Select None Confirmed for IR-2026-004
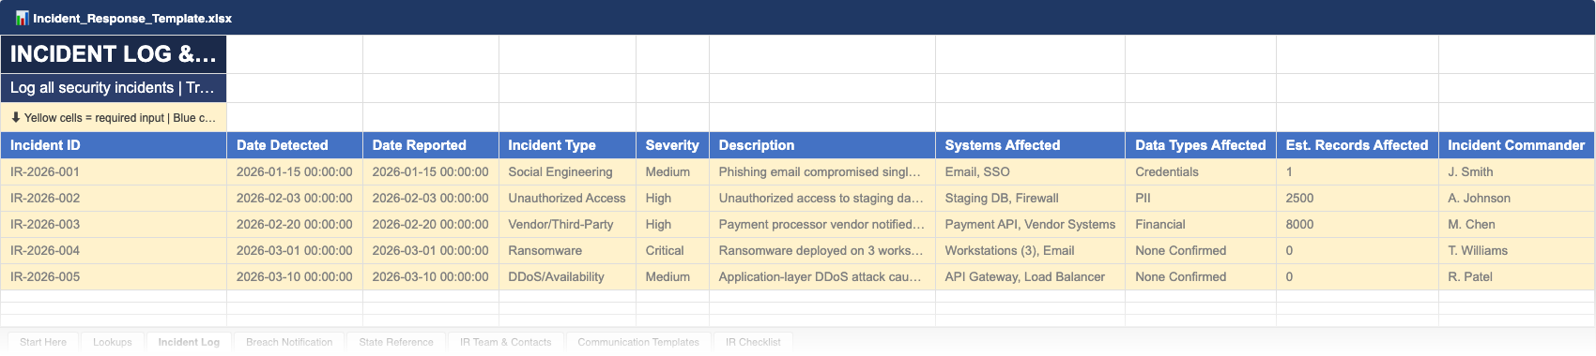 (x=1201, y=251)
